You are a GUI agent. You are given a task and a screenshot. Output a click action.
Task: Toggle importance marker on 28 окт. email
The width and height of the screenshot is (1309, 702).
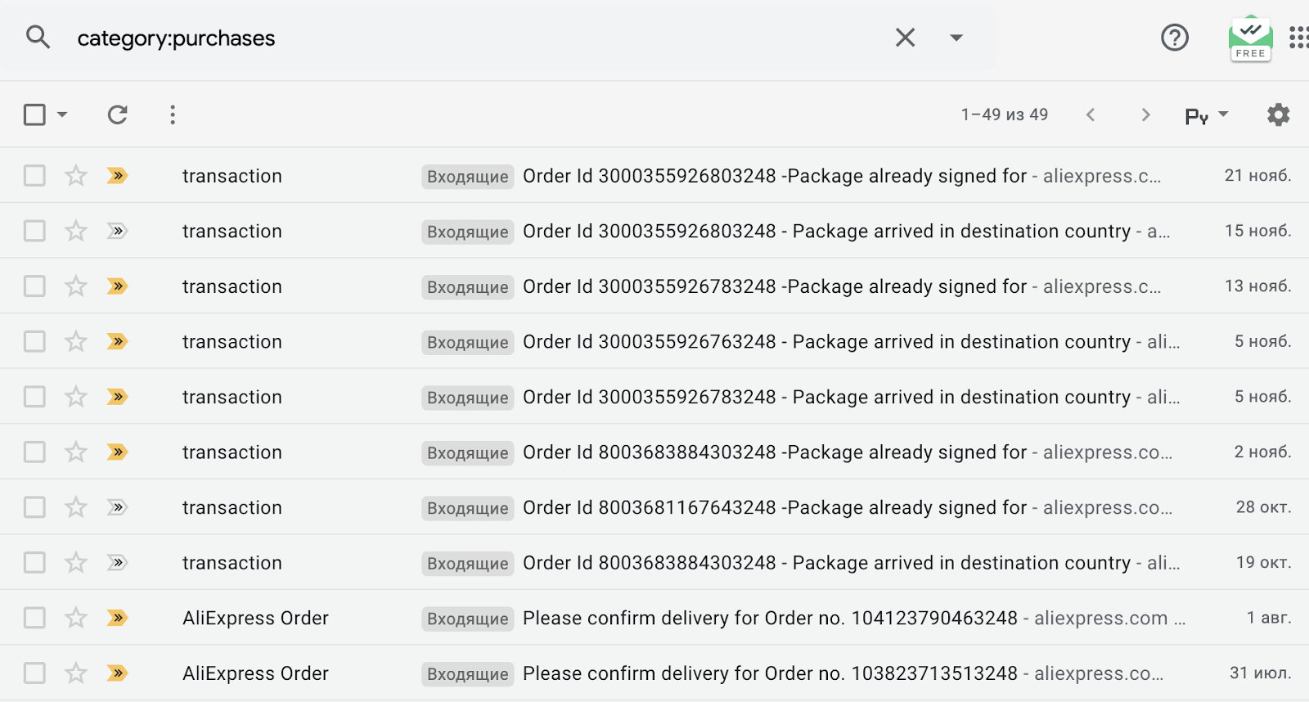(x=117, y=507)
